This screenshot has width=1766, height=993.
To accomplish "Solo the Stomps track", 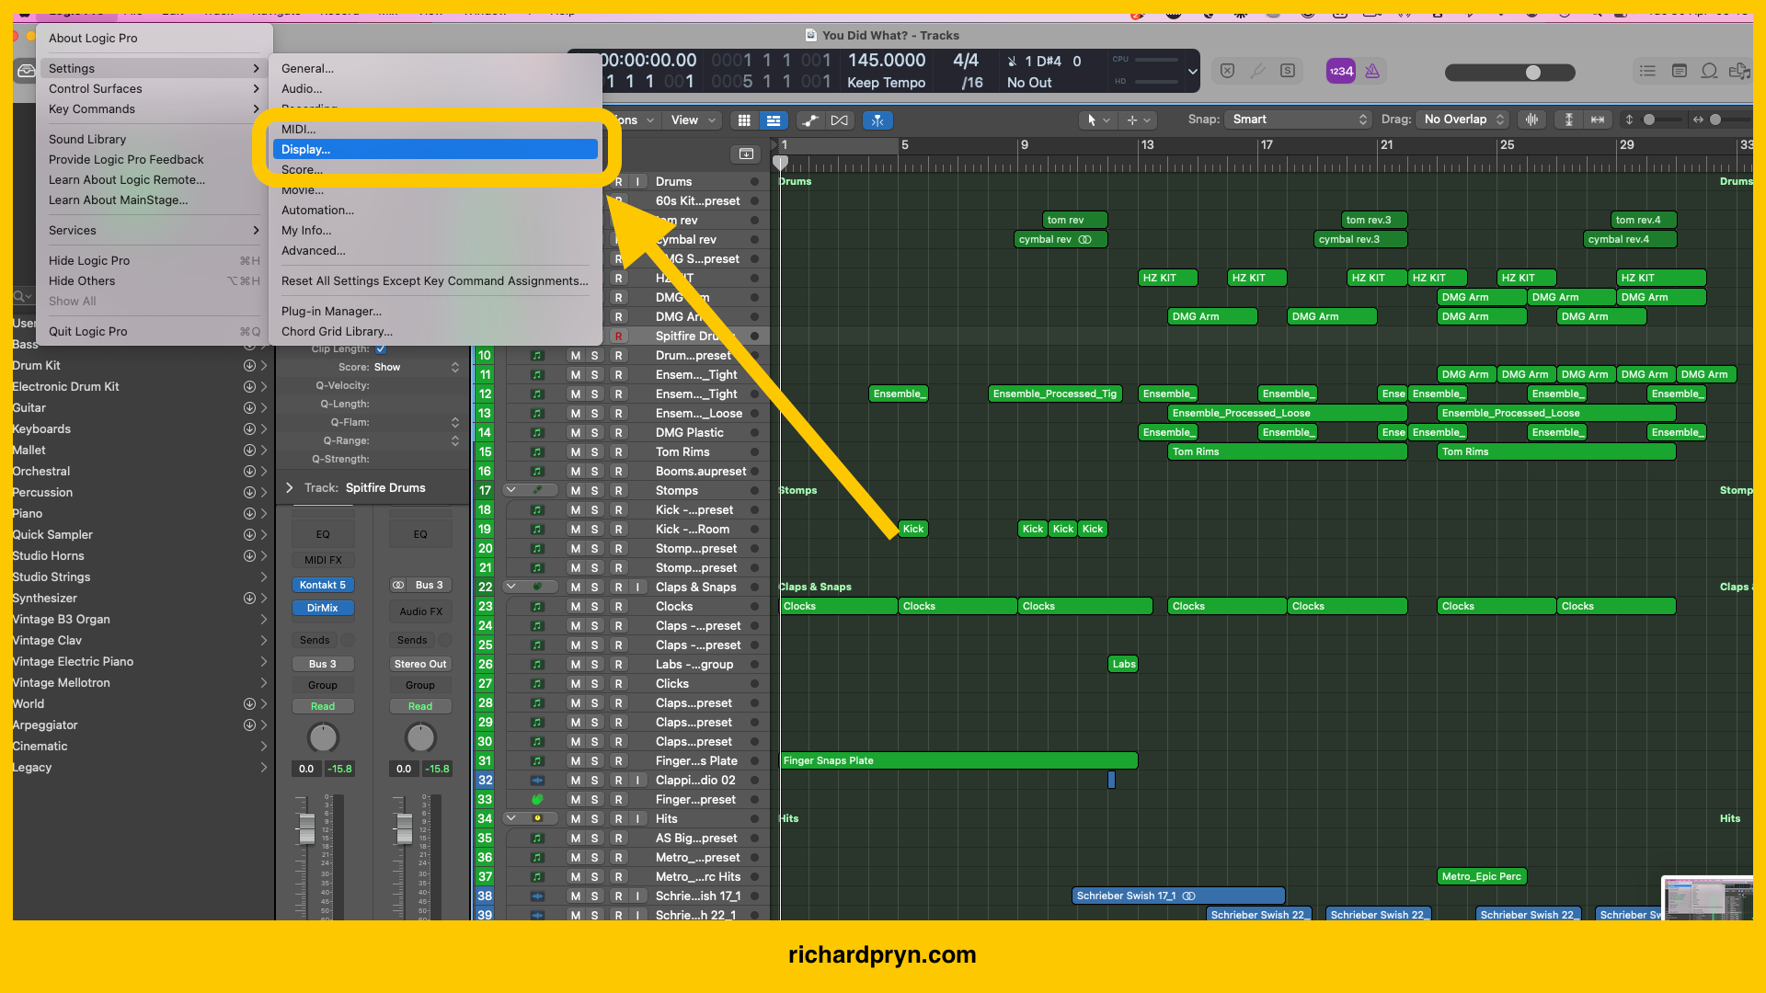I will [594, 490].
